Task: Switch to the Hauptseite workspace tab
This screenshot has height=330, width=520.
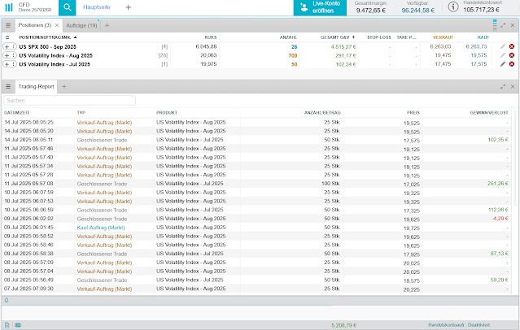Action: click(x=97, y=7)
